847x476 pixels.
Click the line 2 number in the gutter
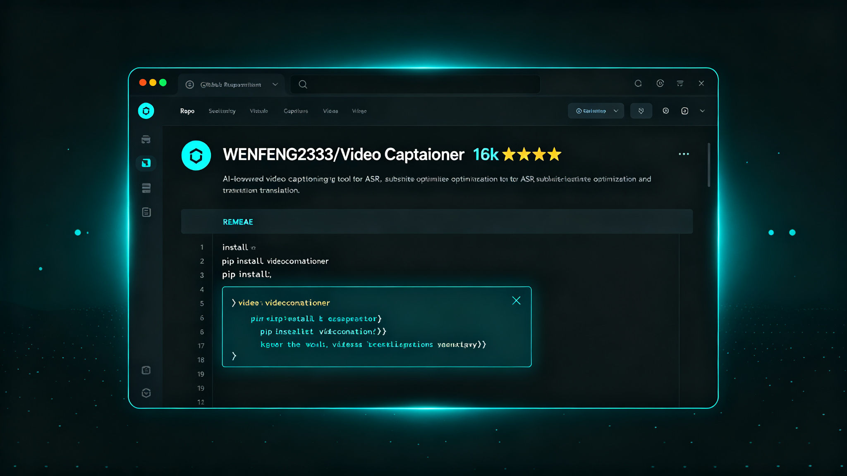tap(202, 261)
